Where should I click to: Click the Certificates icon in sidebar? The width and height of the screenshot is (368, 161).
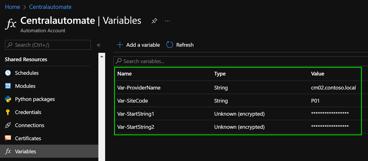(8, 138)
